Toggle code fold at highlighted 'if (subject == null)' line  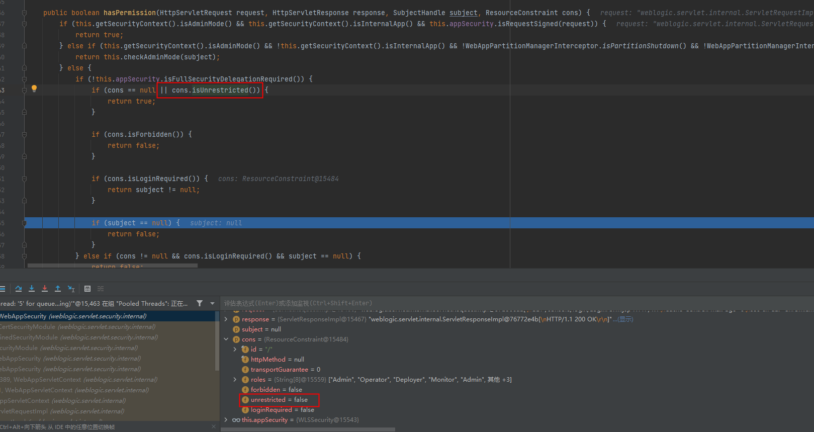(24, 223)
